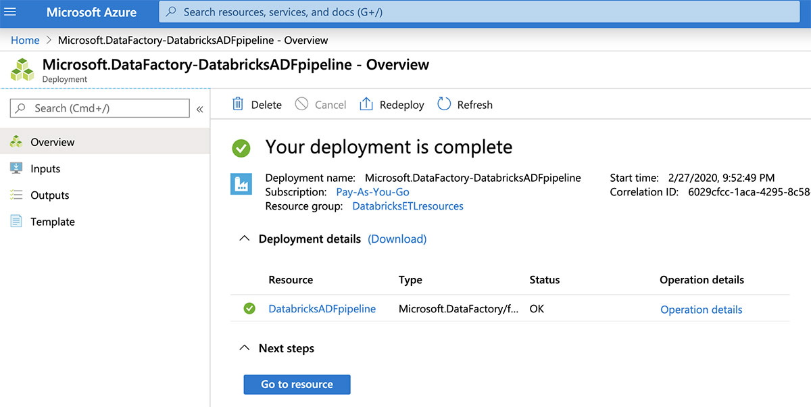Open the Pay-As-You-Go subscription link

click(x=372, y=192)
